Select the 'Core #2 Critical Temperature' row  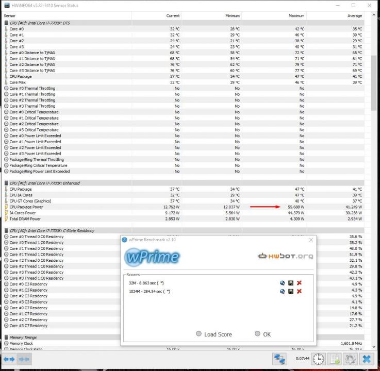coord(184,124)
